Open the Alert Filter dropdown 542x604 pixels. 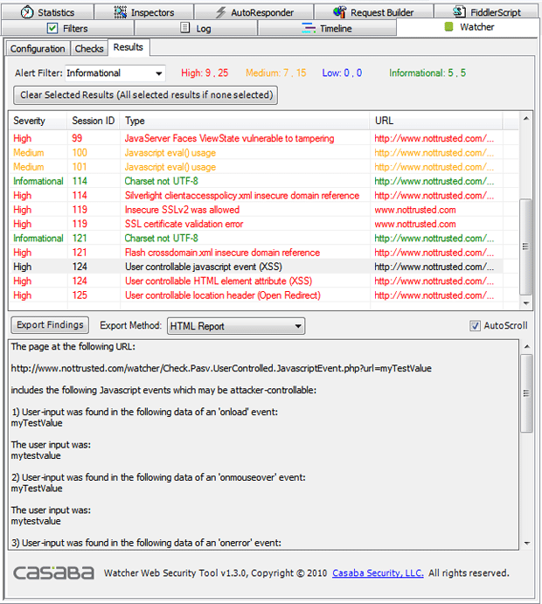pyautogui.click(x=157, y=73)
